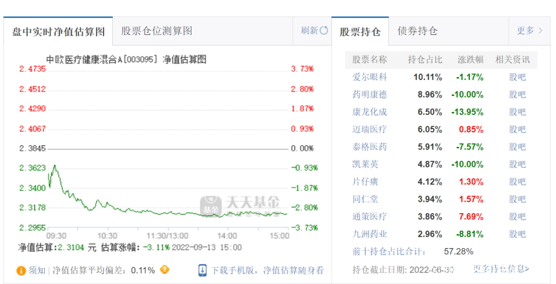Open 股吧 link for 康龙化成

[x=517, y=112]
